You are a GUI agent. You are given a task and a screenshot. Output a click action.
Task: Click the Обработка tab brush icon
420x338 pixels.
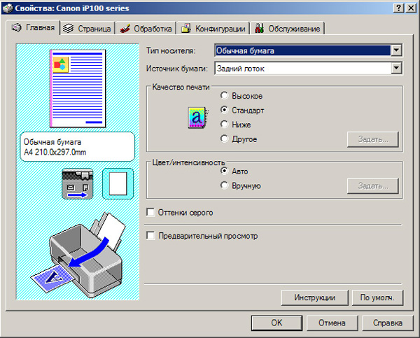click(125, 29)
